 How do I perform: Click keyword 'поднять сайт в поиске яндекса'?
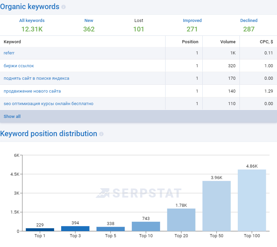coord(36,78)
